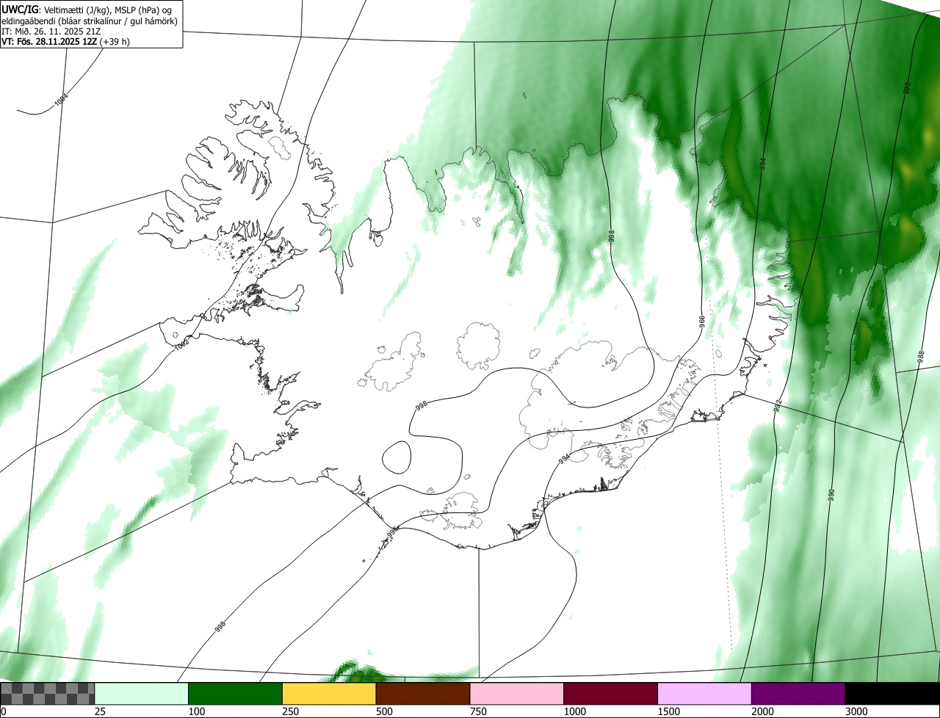Viewport: 940px width, 718px height.
Task: Click the legend value "1500"
Action: coord(668,711)
